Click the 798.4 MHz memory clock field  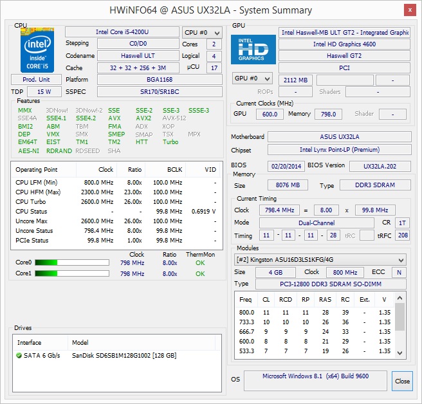279,210
